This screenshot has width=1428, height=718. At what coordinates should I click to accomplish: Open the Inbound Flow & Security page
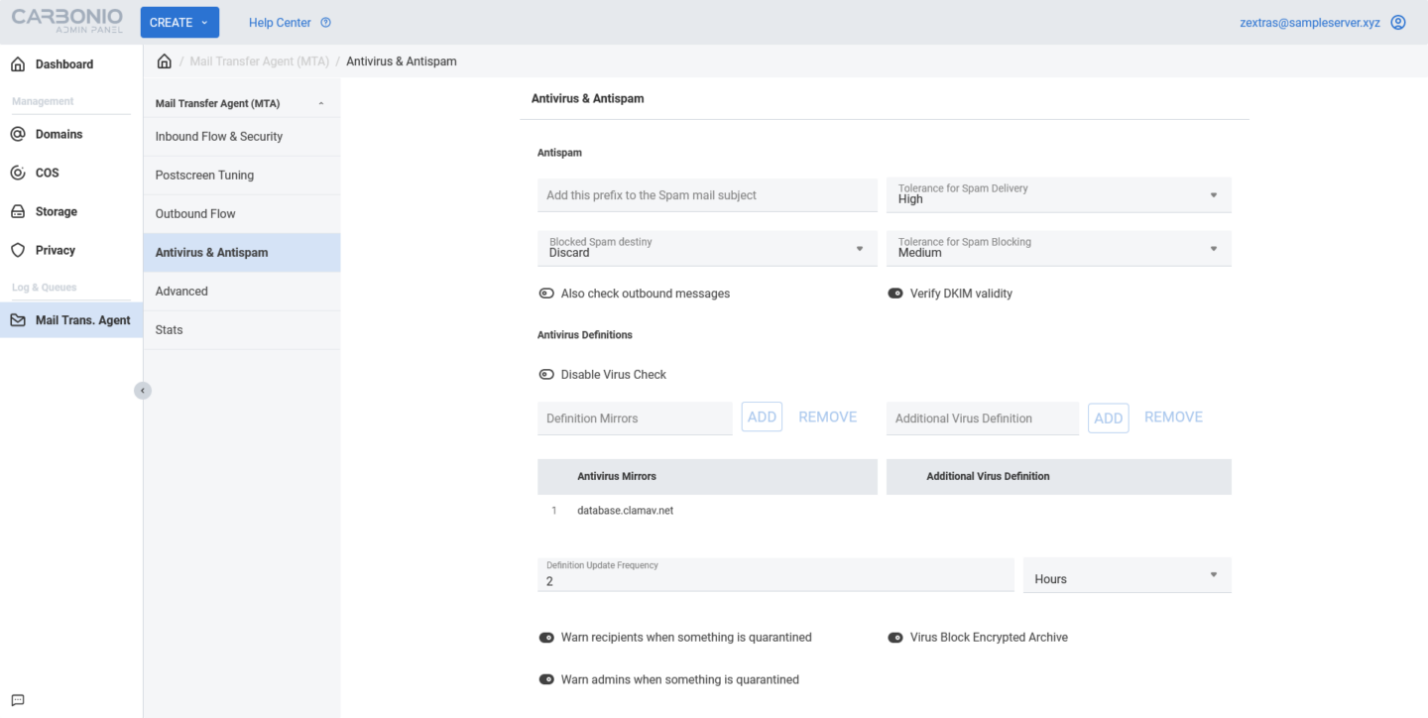219,136
